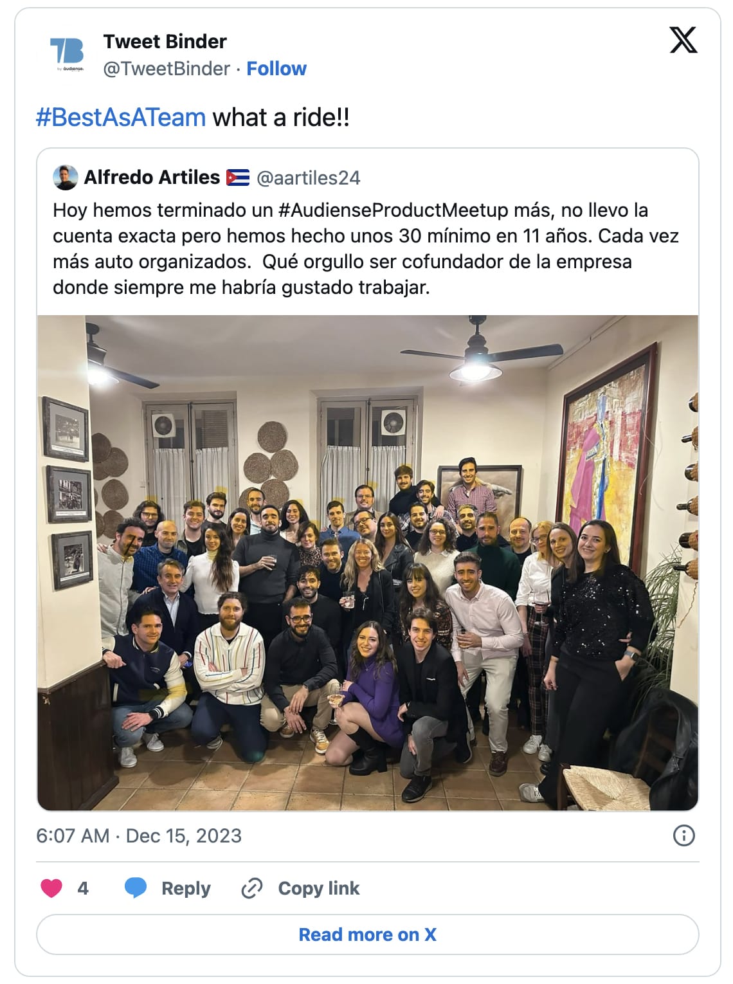Open the Tweet Binder profile avatar
The image size is (733, 984).
(x=67, y=54)
